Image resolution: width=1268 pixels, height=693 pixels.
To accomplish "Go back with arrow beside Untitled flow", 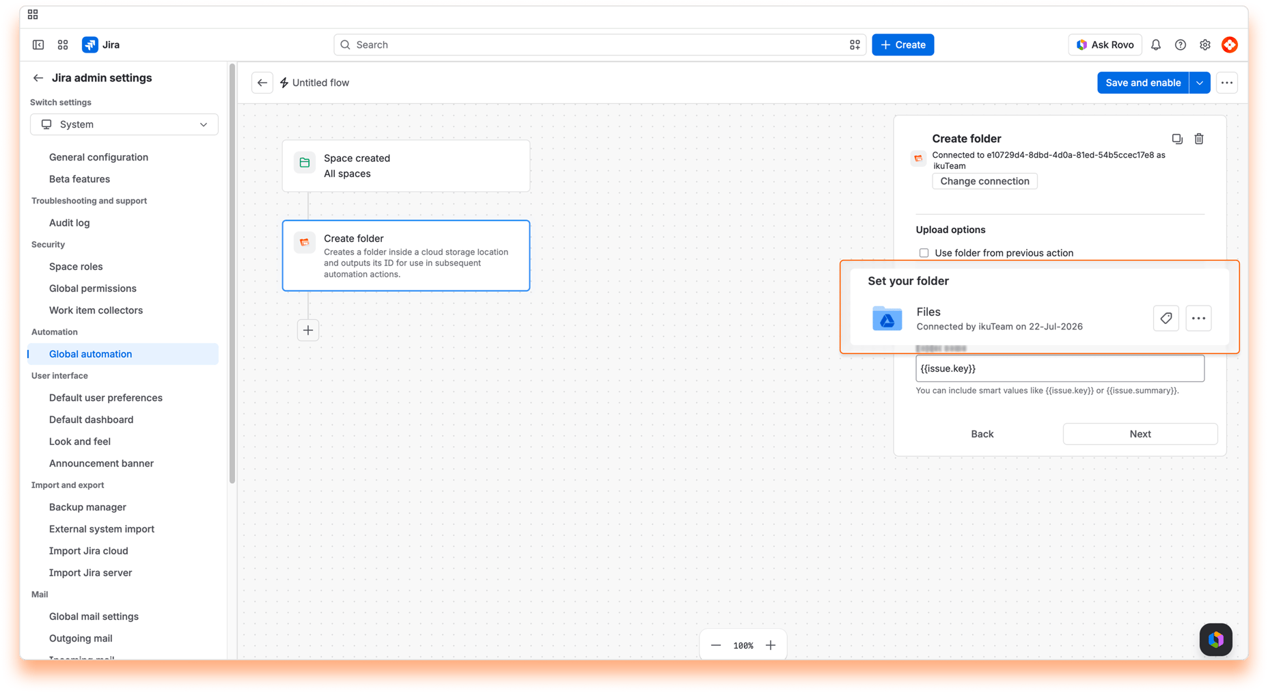I will (262, 83).
